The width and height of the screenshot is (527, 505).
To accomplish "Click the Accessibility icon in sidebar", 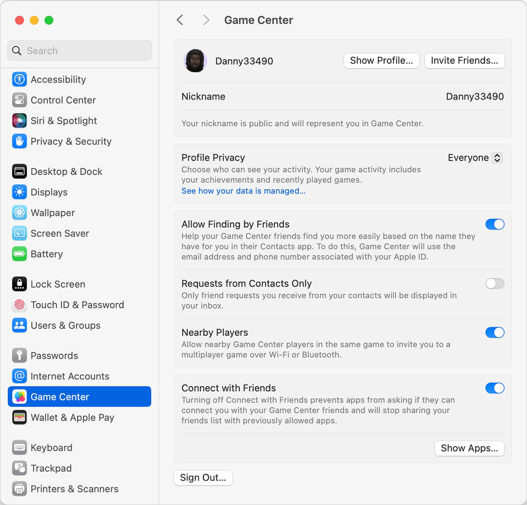I will 19,79.
